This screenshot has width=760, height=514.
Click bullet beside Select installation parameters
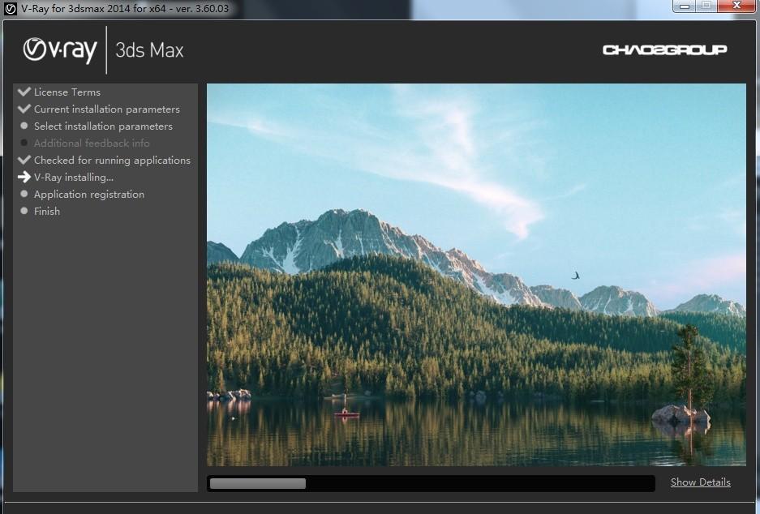(24, 126)
